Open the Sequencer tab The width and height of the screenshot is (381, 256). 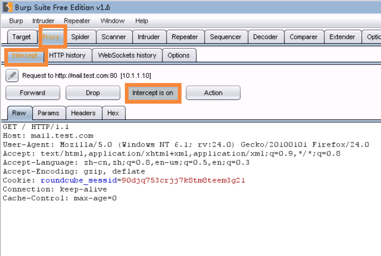pyautogui.click(x=225, y=37)
